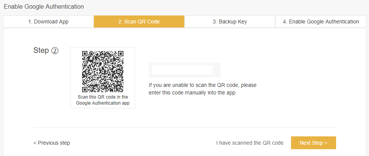Click the QR code's top-left finder square
Viewport: 369px width, 156px height.
point(85,54)
